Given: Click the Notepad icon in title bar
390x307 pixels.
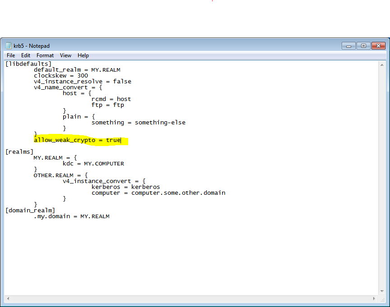Looking at the screenshot, I should tap(9, 46).
